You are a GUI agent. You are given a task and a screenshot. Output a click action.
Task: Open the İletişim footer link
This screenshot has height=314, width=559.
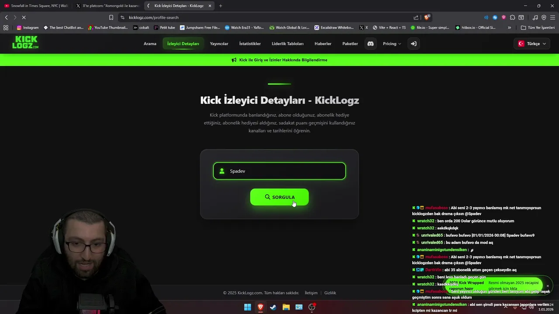click(x=311, y=293)
